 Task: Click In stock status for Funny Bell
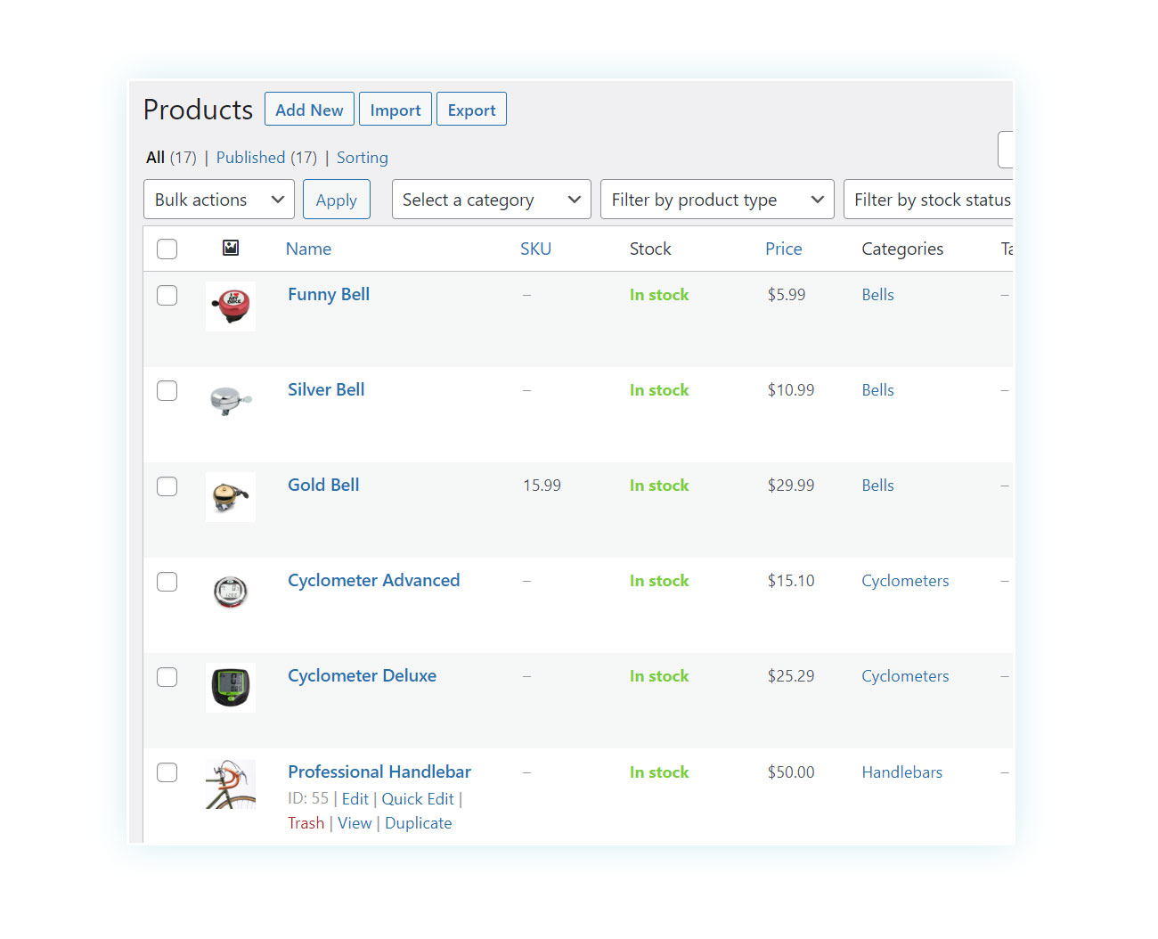659,295
